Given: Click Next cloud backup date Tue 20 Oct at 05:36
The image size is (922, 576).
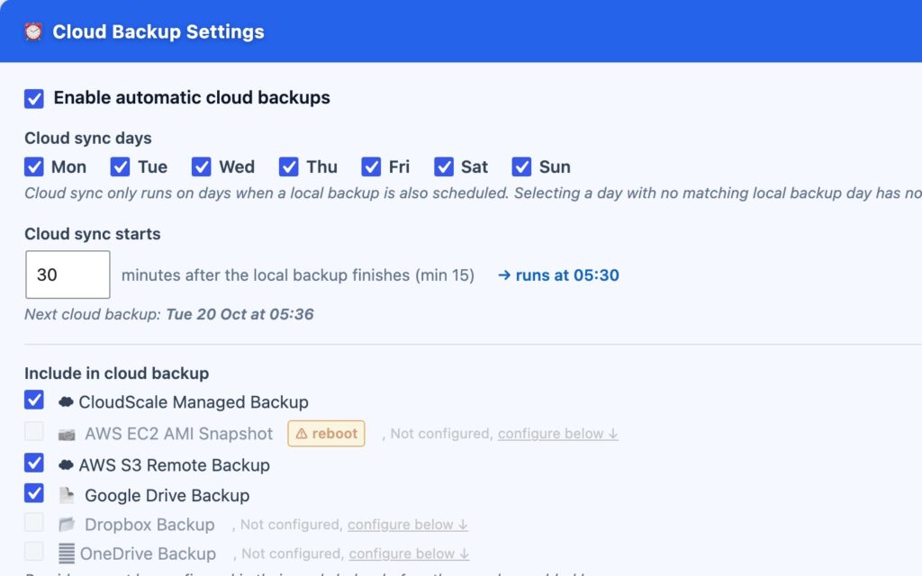Looking at the screenshot, I should 240,314.
